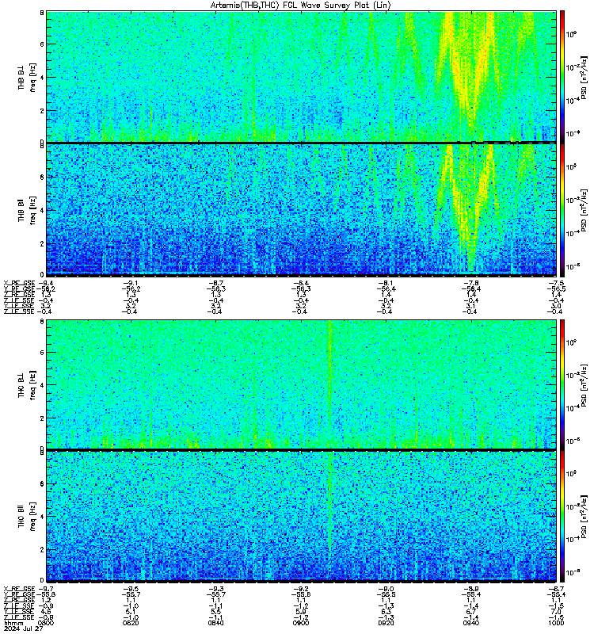
Task: Click the "-9.1" X_RE_GSE value
Action: 131,283
